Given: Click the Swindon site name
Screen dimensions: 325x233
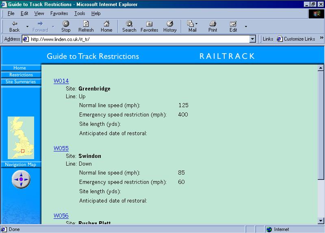Looking at the screenshot, I should point(90,156).
